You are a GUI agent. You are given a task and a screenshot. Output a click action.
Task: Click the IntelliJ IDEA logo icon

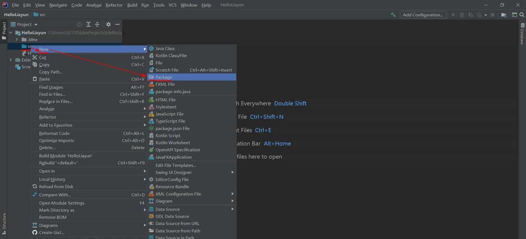coord(5,5)
